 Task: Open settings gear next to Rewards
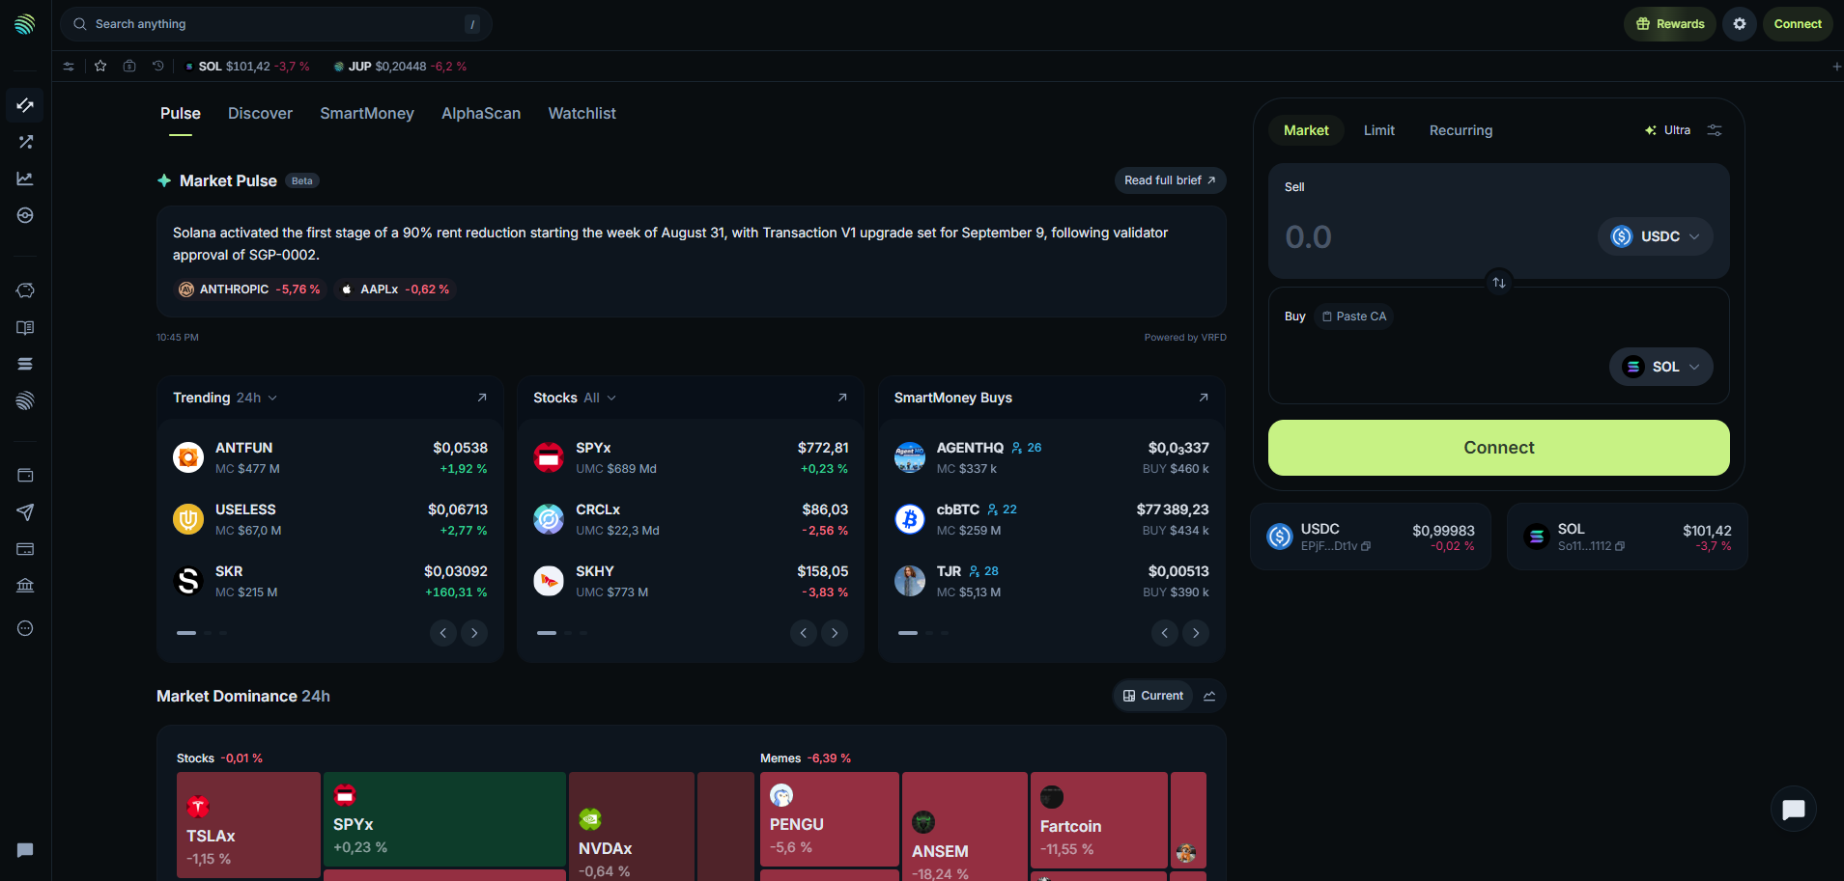(1740, 24)
